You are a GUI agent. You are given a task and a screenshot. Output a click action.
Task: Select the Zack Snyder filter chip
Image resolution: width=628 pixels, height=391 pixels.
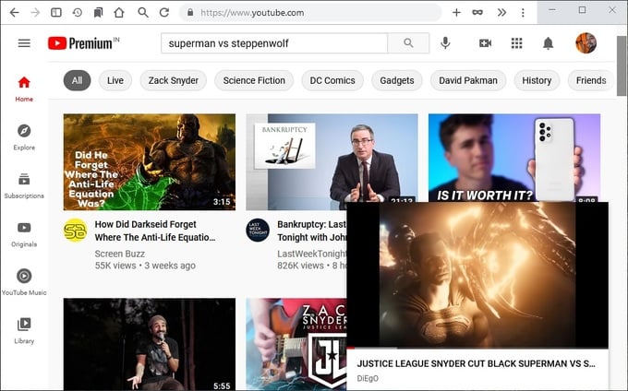(173, 80)
